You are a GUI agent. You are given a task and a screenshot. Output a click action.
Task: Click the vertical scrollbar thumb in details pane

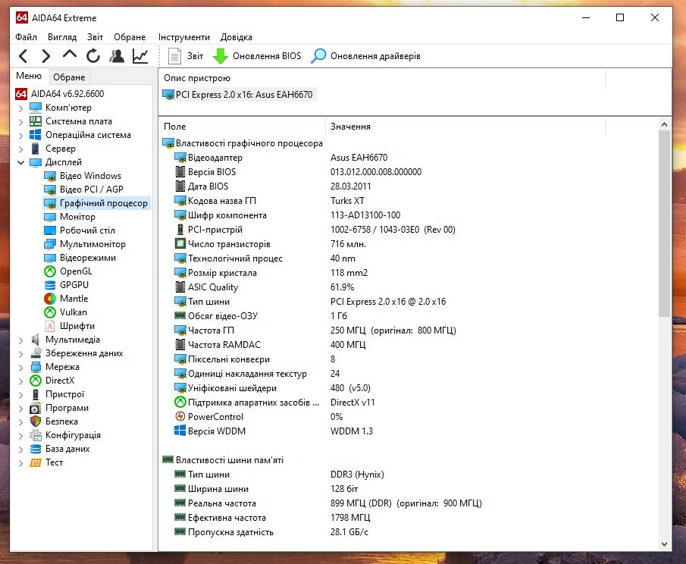tap(664, 223)
